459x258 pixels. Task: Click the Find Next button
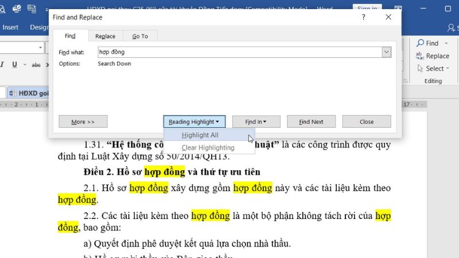pyautogui.click(x=311, y=122)
